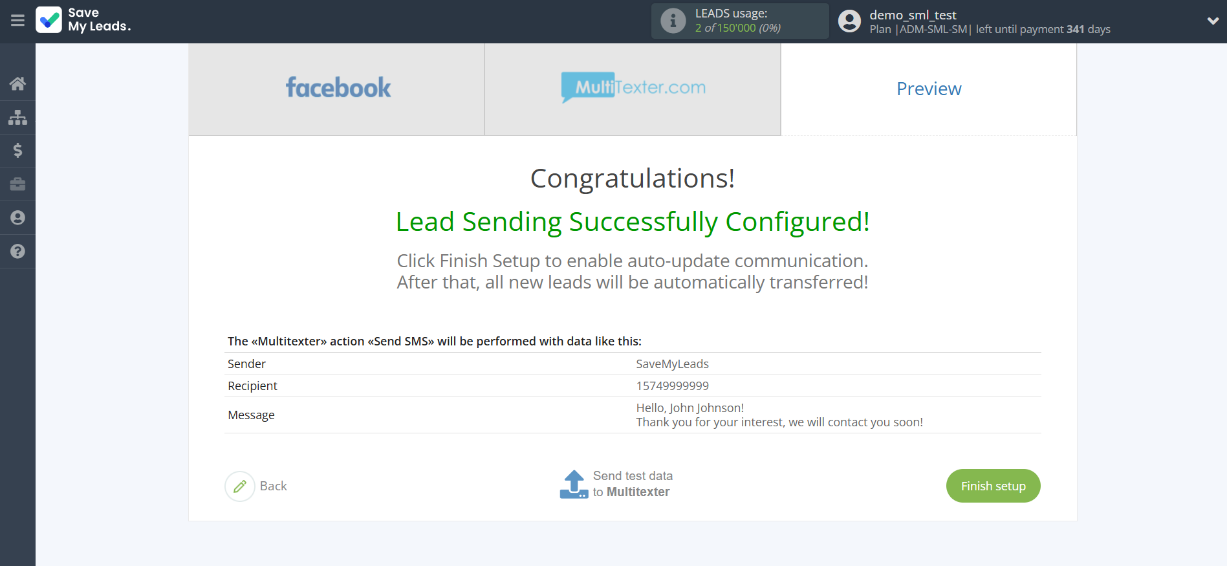Screen dimensions: 1227x566
Task: Click the SaveMyLeads logo
Action: [83, 21]
